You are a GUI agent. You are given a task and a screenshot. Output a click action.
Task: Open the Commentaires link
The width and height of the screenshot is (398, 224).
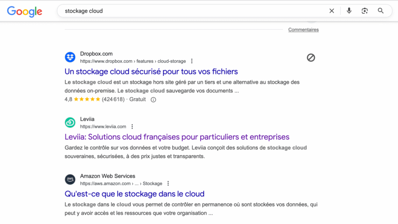303,30
